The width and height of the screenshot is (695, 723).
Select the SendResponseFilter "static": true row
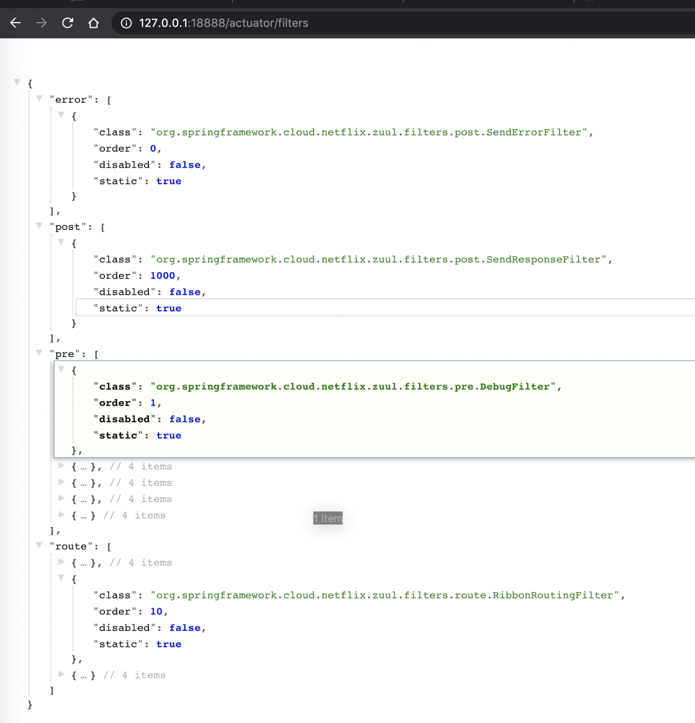(x=137, y=308)
